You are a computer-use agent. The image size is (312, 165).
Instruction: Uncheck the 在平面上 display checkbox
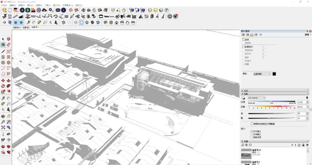[x=252, y=131]
